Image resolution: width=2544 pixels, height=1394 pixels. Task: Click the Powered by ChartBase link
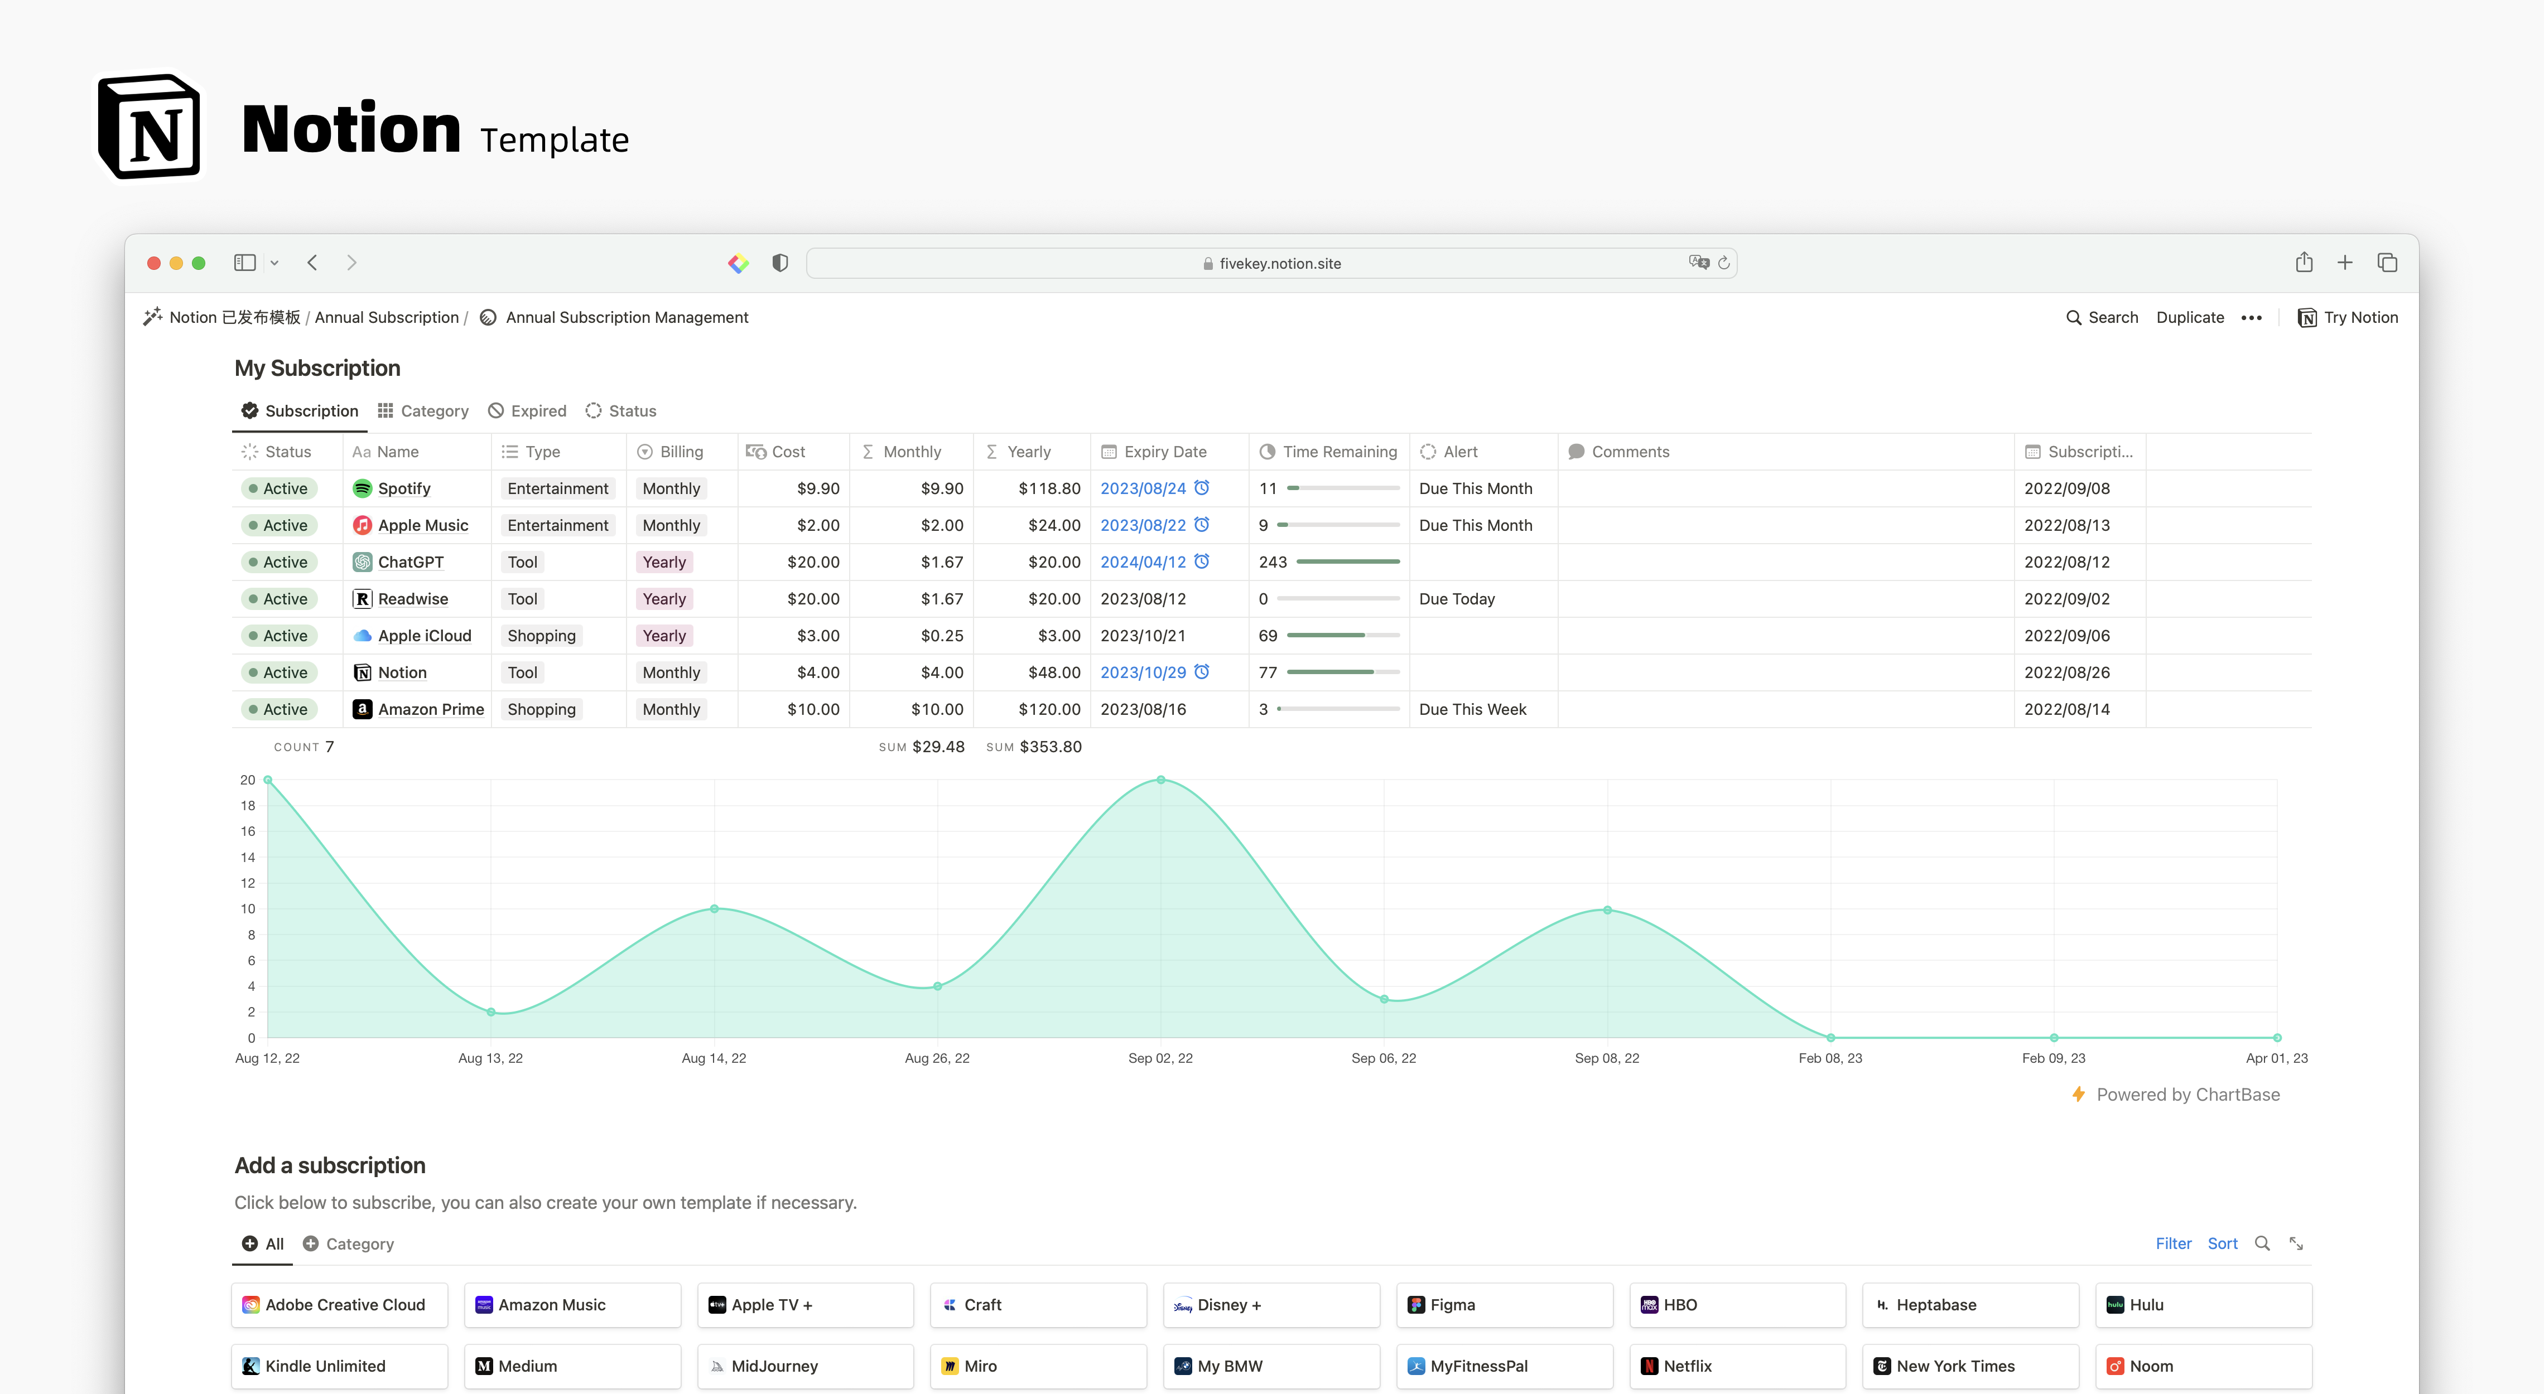click(2176, 1094)
